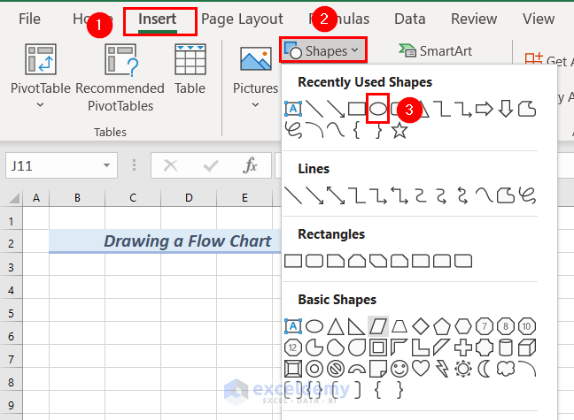Pick the isosceles triangle basic shape
The width and height of the screenshot is (574, 420).
(x=336, y=326)
